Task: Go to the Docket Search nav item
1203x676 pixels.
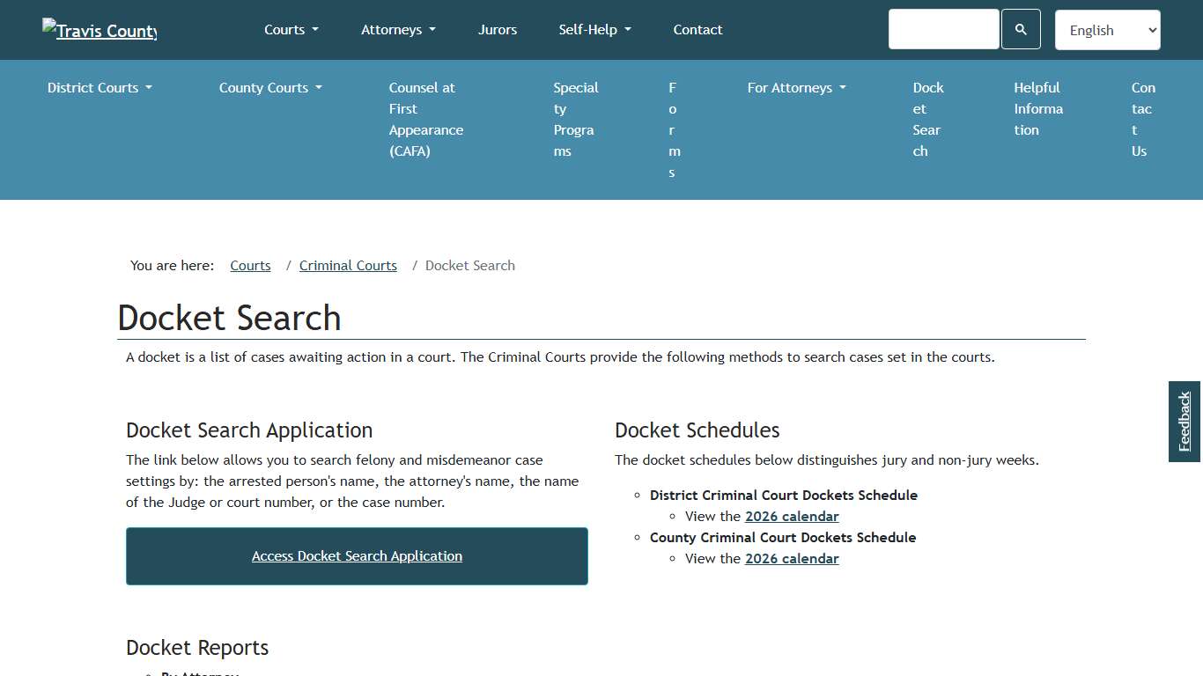Action: pyautogui.click(x=927, y=119)
